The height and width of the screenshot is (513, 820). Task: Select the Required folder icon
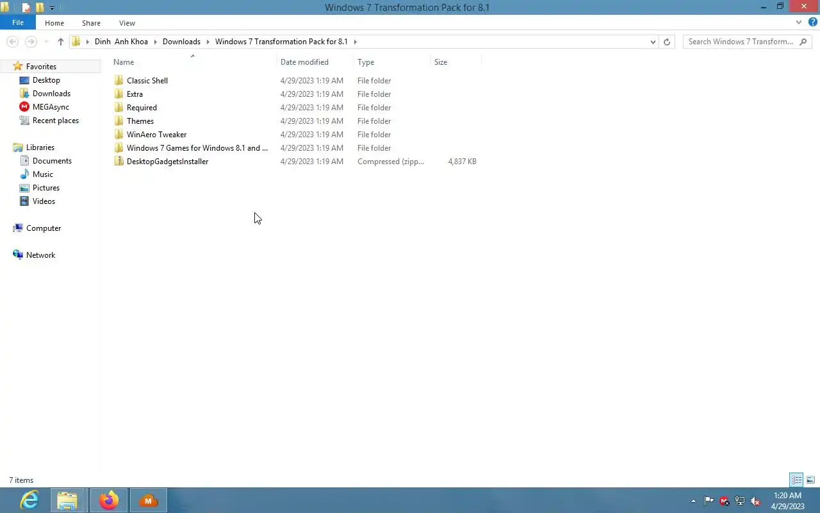119,107
